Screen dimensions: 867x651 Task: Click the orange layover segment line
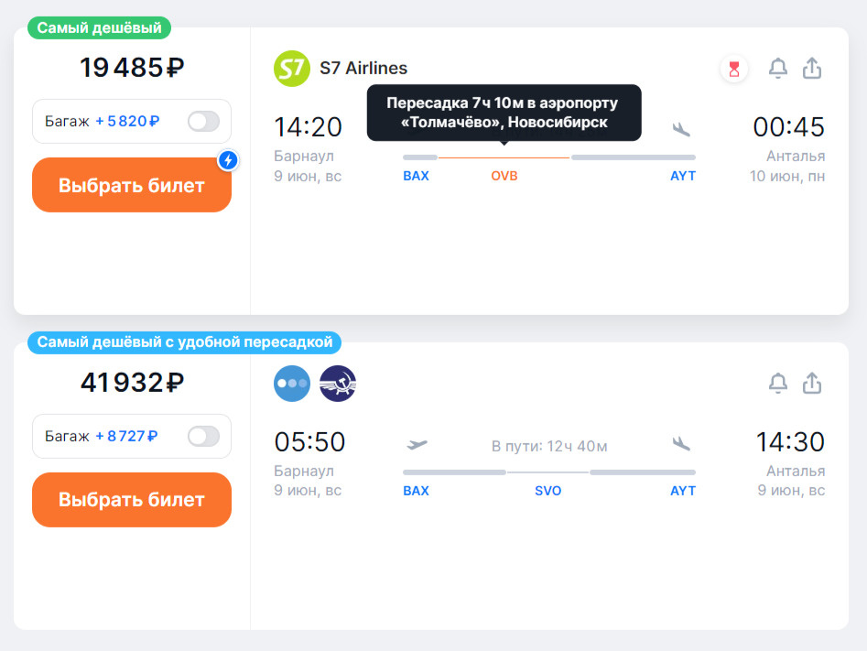point(504,157)
